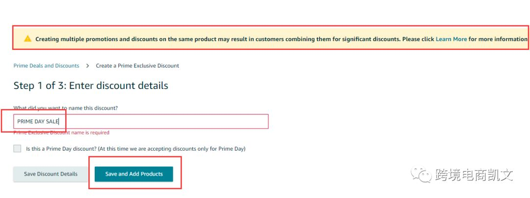Go back to Prime Deals and Discounts
The width and height of the screenshot is (530, 198).
pyautogui.click(x=46, y=66)
